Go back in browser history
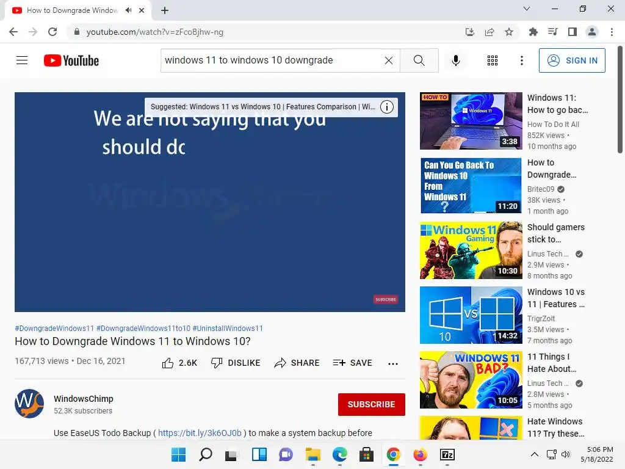The image size is (625, 469). (13, 32)
